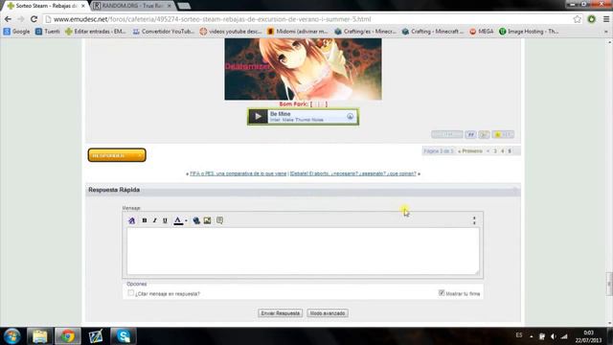Open the Editar entradas bookmark
Screen dimensions: 613x345
(96, 32)
